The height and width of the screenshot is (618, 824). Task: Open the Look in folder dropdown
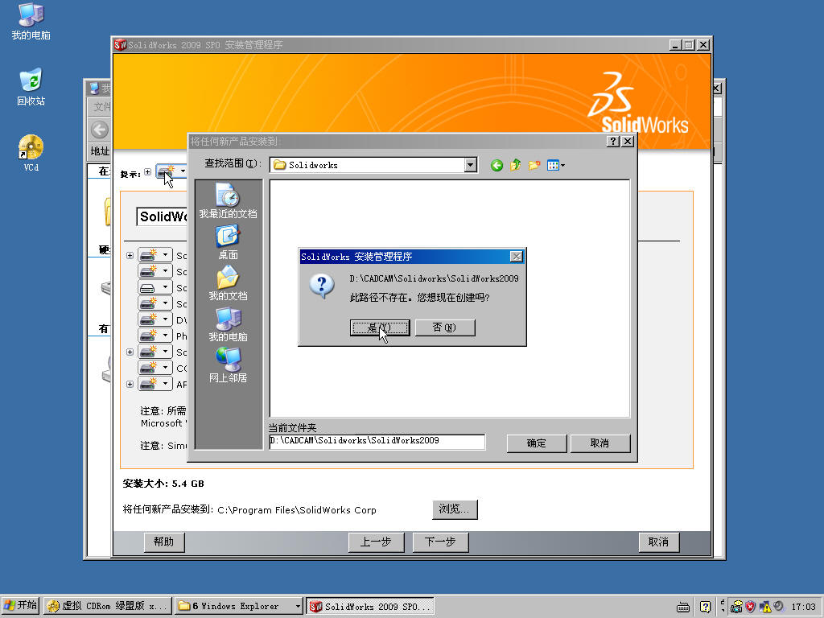click(470, 165)
